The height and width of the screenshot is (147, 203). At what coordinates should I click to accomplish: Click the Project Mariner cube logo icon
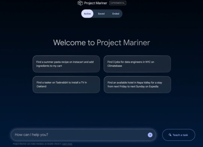(x=80, y=3)
